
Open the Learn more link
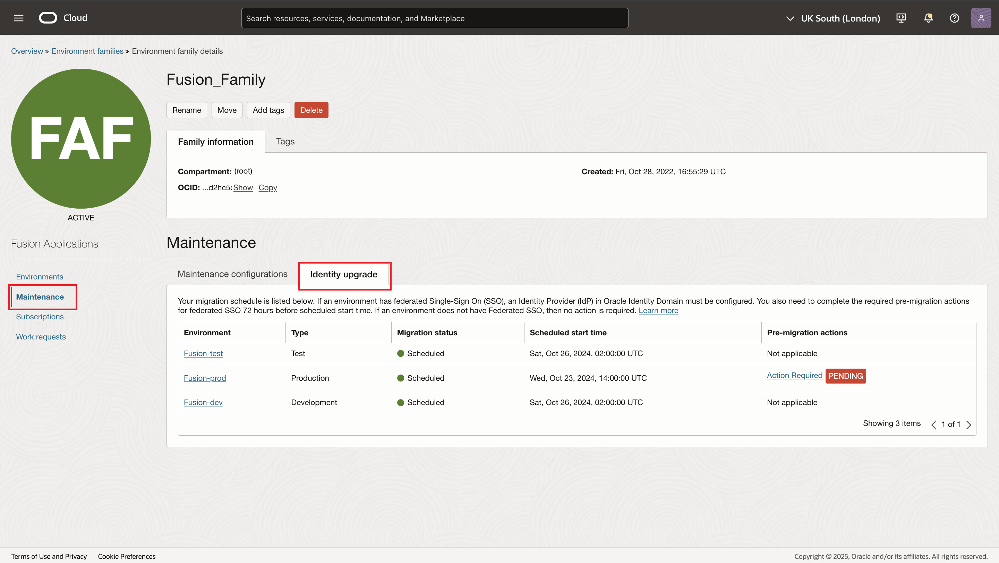(x=658, y=310)
